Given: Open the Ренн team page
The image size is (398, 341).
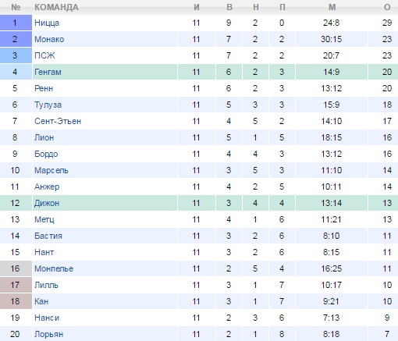Looking at the screenshot, I should click(x=44, y=88).
